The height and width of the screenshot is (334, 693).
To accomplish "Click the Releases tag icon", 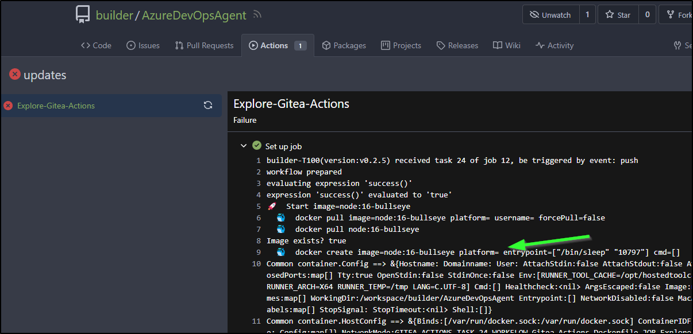I will tap(441, 45).
